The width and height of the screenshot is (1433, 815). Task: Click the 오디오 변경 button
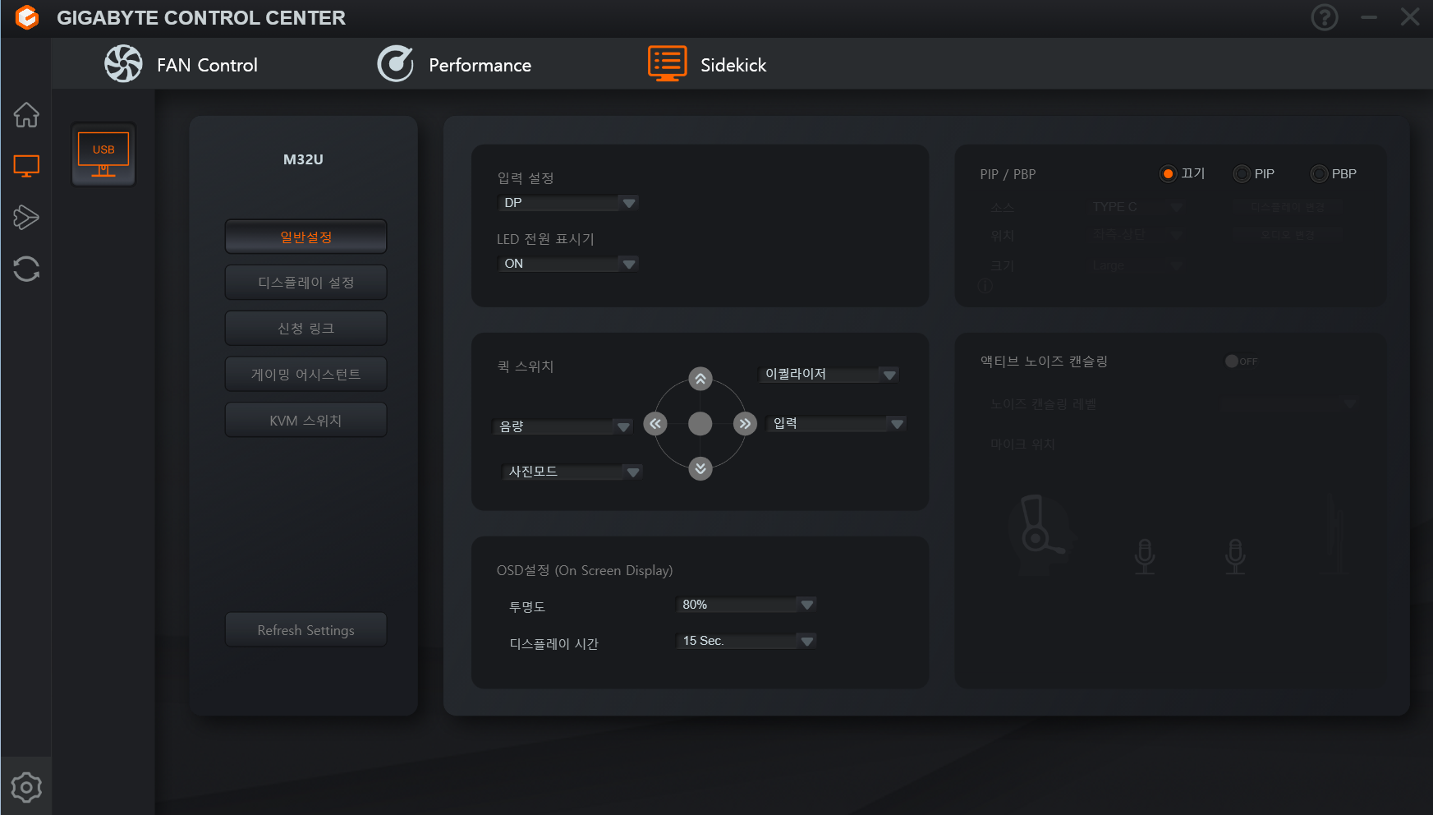tap(1288, 235)
